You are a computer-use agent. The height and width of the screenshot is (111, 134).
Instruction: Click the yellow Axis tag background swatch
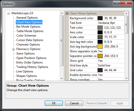point(100,47)
